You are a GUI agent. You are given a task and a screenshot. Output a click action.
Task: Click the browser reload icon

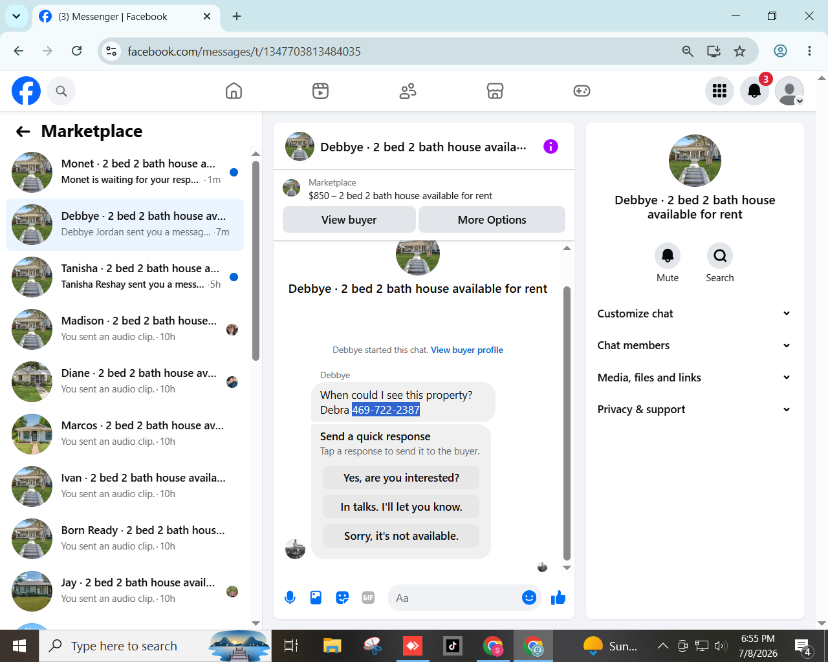(76, 51)
